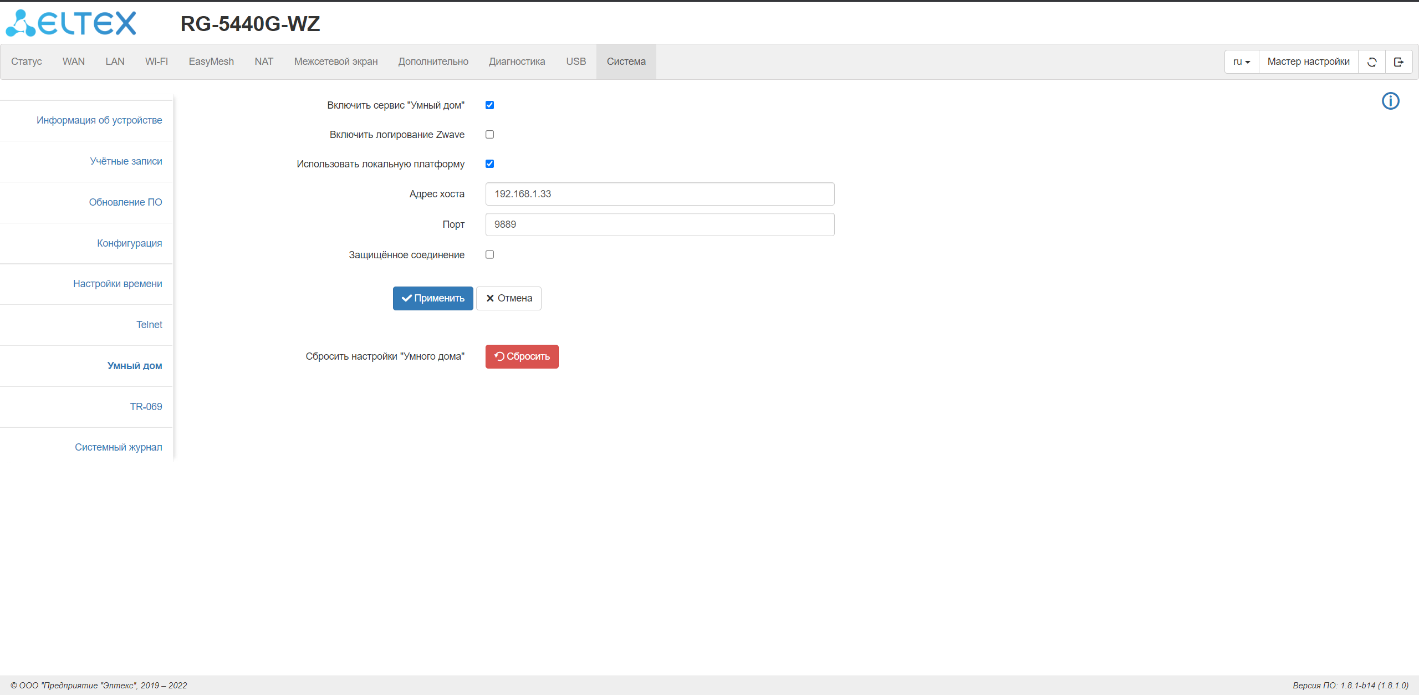Click the red Сбросить button
This screenshot has width=1419, height=695.
(522, 356)
